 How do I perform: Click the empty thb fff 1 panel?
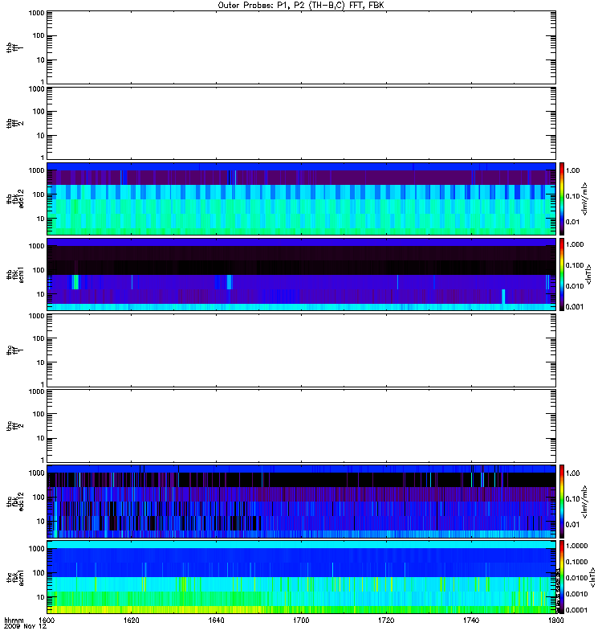coord(301,47)
